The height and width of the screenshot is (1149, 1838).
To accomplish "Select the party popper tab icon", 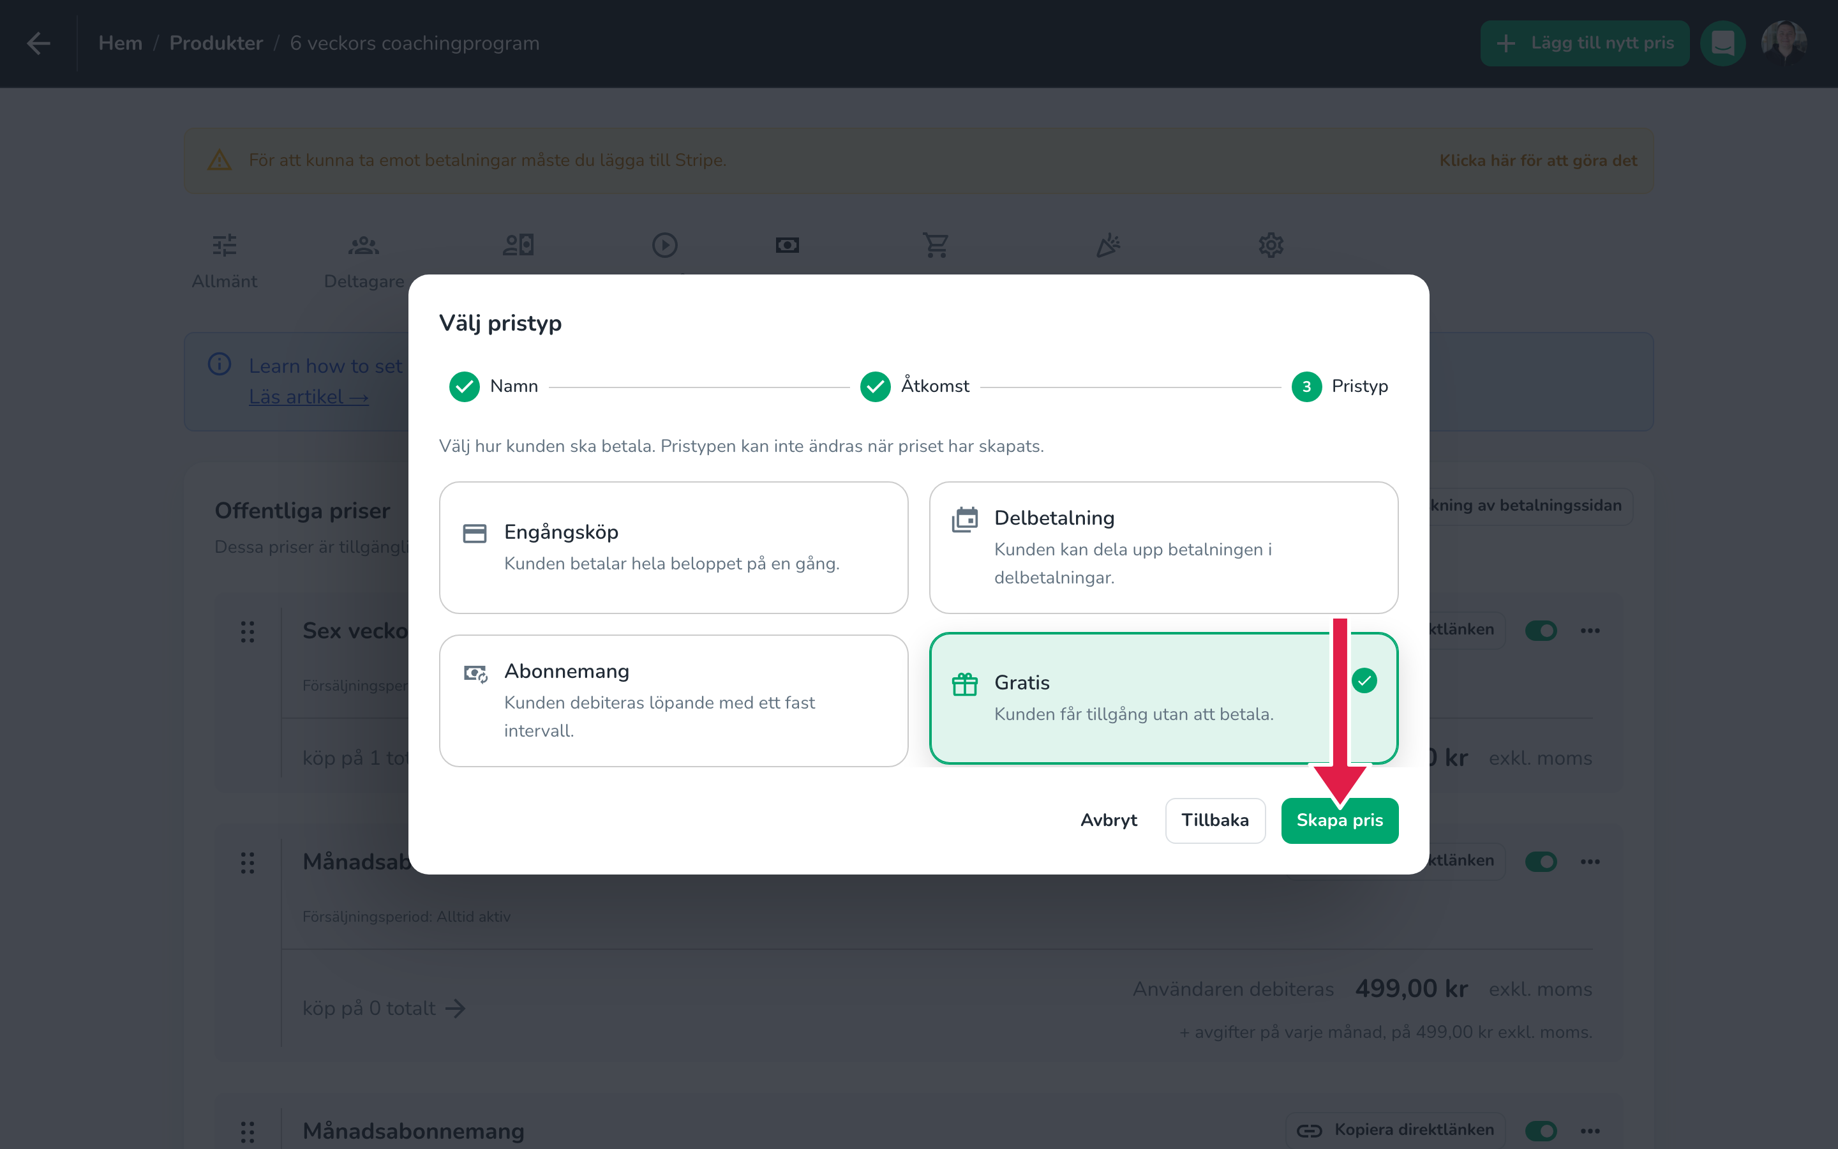I will click(x=1108, y=244).
